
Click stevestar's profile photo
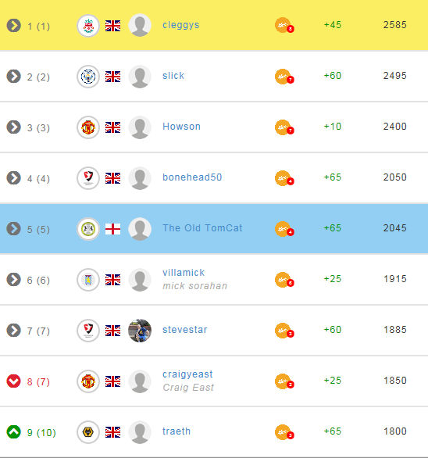pos(140,331)
